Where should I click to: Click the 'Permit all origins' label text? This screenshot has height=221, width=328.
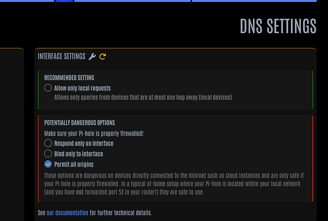pyautogui.click(x=74, y=164)
